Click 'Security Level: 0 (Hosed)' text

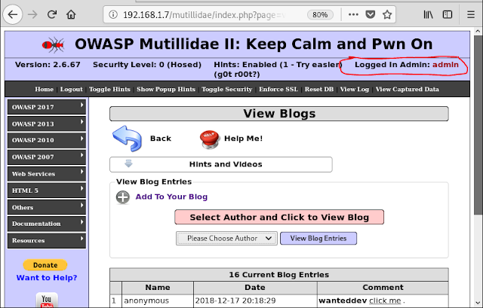click(x=147, y=65)
